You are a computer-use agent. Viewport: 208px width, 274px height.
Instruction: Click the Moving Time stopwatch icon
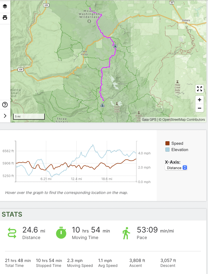(61, 233)
